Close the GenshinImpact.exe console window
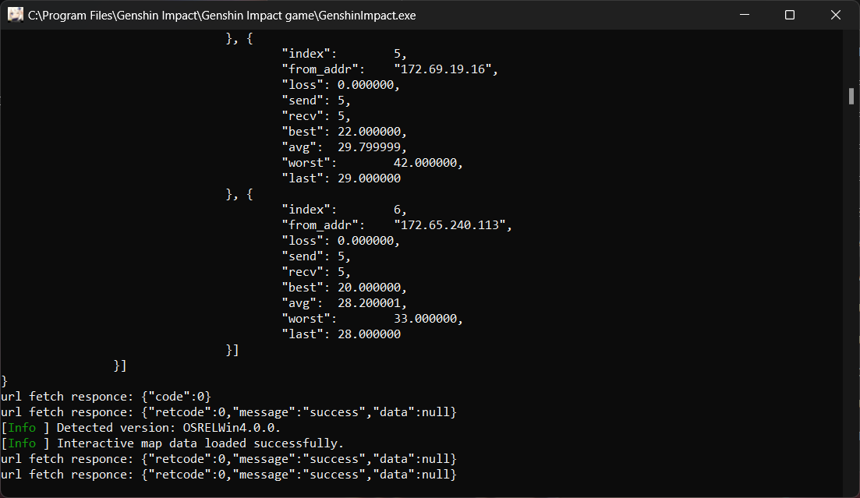 pos(835,14)
